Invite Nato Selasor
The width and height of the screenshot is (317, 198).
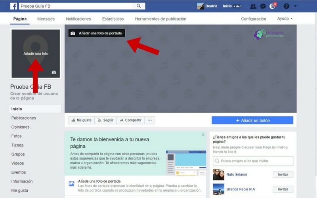point(283,175)
